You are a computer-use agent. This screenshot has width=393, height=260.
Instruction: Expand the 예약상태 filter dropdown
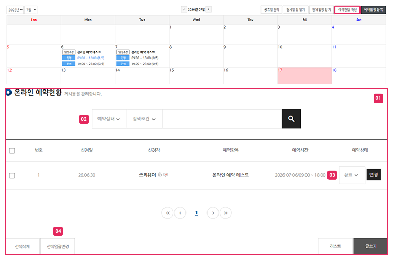coord(109,119)
